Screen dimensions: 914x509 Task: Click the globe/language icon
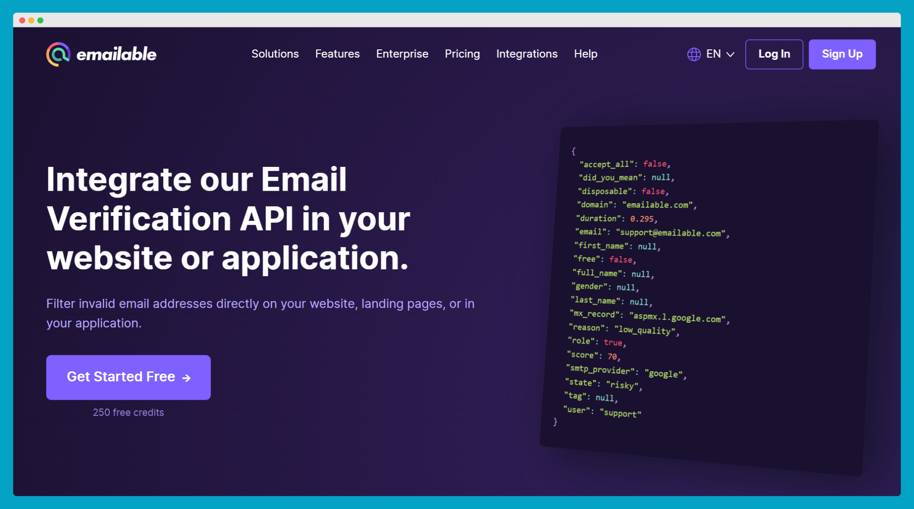coord(694,54)
